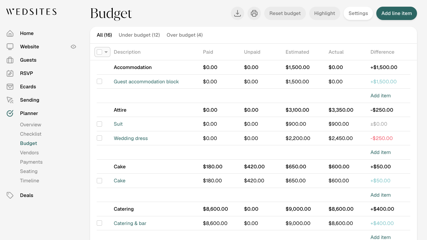Click the Unpaid column header
Viewport: 427px width, 240px height.
pyautogui.click(x=252, y=52)
